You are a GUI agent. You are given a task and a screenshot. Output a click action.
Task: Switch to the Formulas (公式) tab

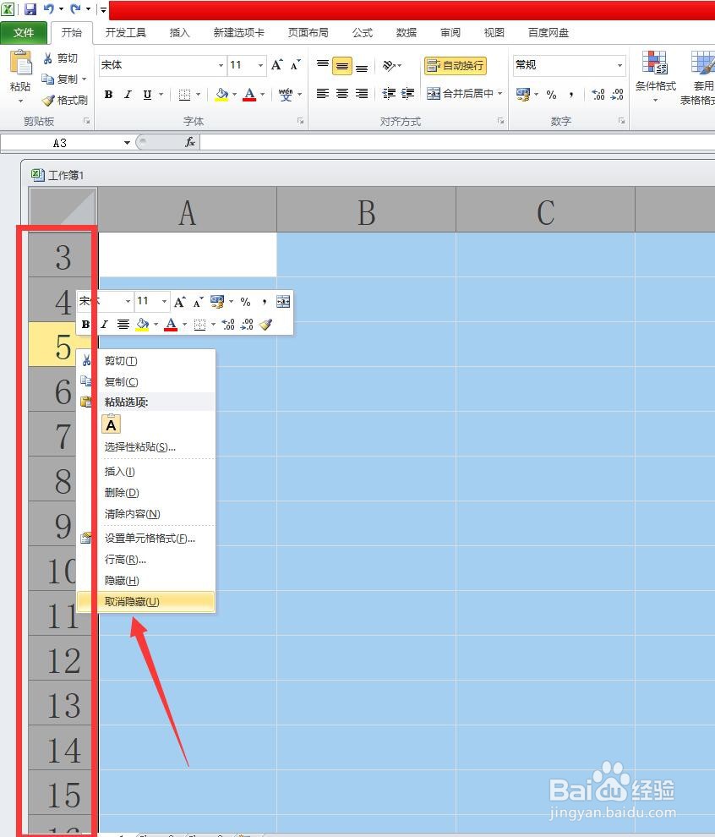pyautogui.click(x=363, y=33)
